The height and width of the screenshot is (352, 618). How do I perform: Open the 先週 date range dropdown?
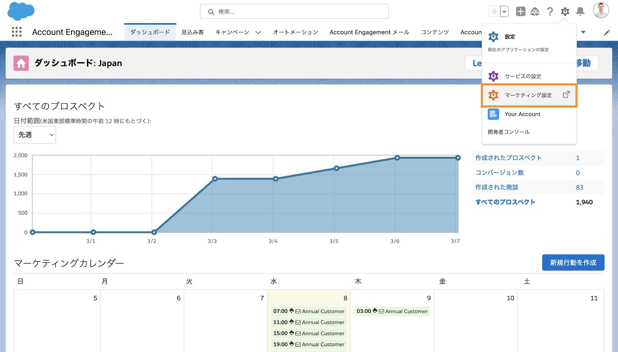pos(35,135)
